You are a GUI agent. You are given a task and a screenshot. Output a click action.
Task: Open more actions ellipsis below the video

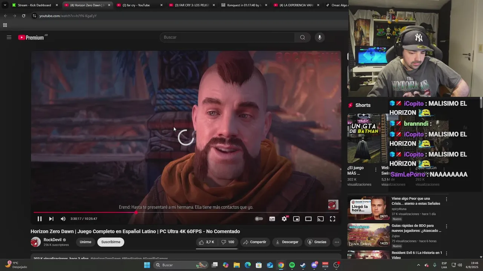tap(337, 242)
